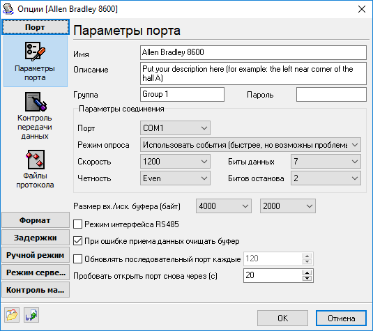Click the OK button
This screenshot has height=331, width=373.
[282, 318]
